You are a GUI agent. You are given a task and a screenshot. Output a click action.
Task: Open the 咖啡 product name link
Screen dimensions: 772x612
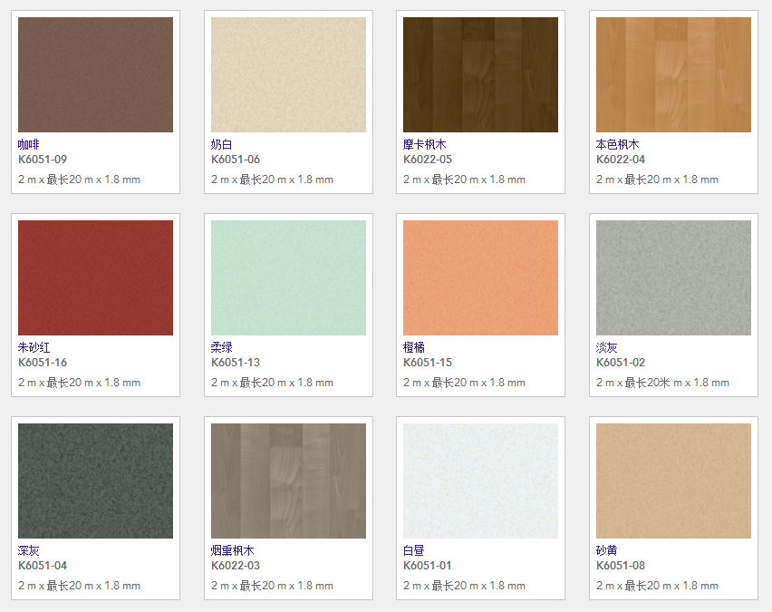pos(29,144)
